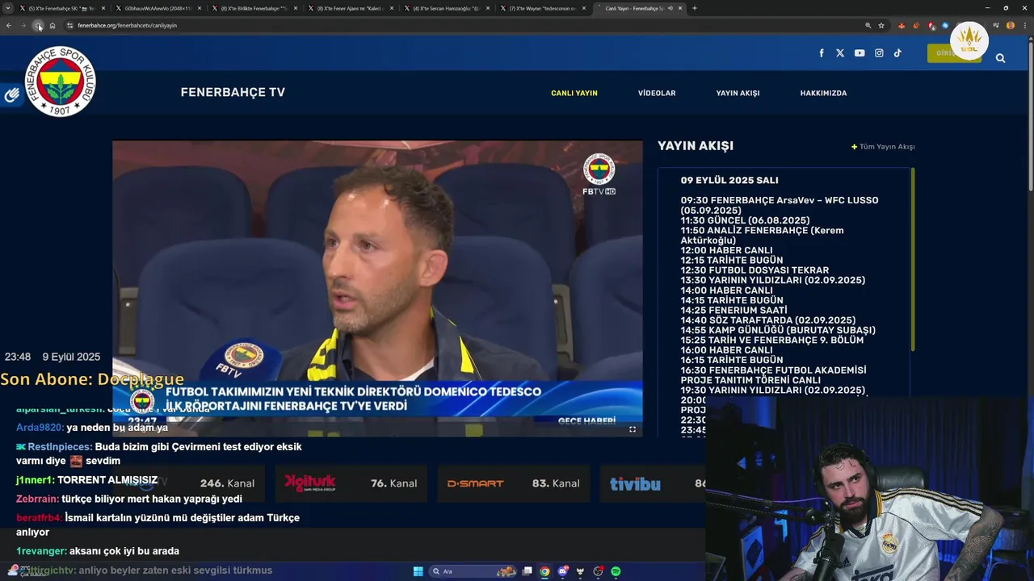Click the Digiturk 76. Kanal card
Image resolution: width=1034 pixels, height=581 pixels.
click(x=351, y=483)
